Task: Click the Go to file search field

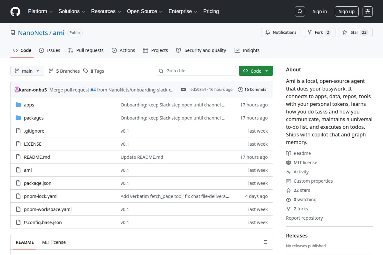Action: pyautogui.click(x=196, y=71)
